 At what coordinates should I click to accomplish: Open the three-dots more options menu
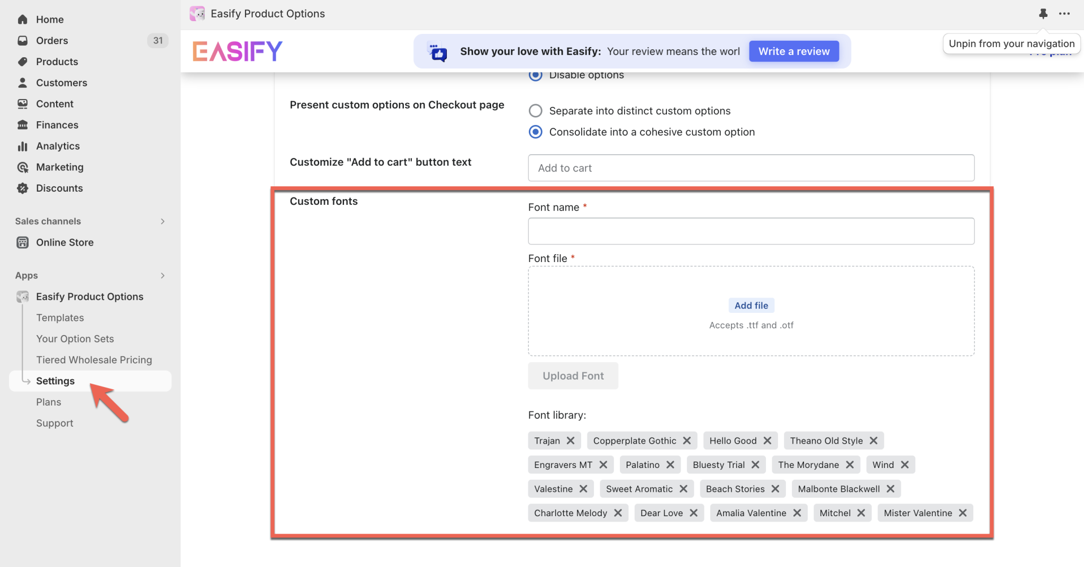coord(1064,14)
